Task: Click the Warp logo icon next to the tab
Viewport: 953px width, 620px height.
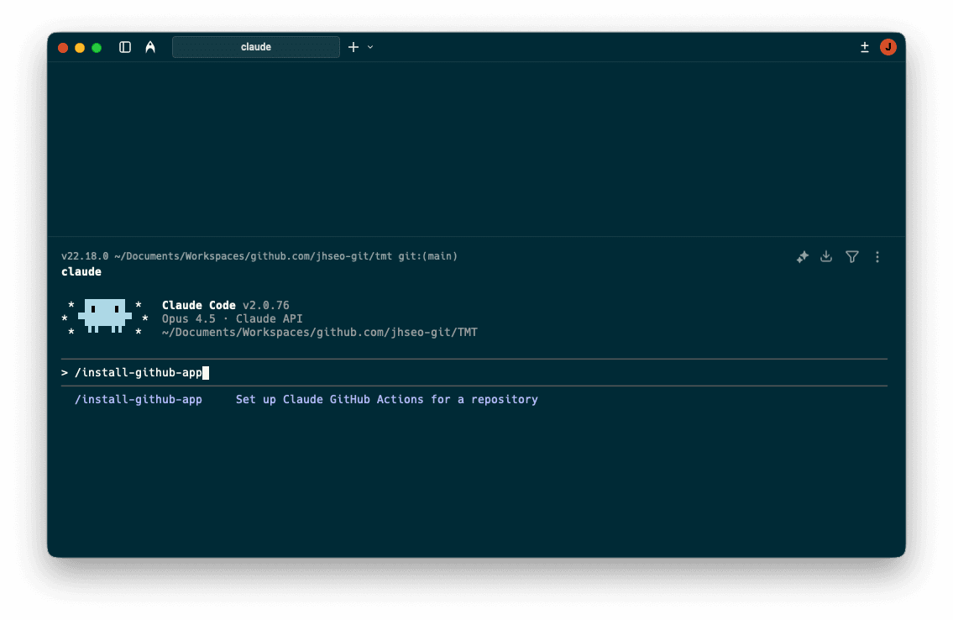Action: [150, 47]
